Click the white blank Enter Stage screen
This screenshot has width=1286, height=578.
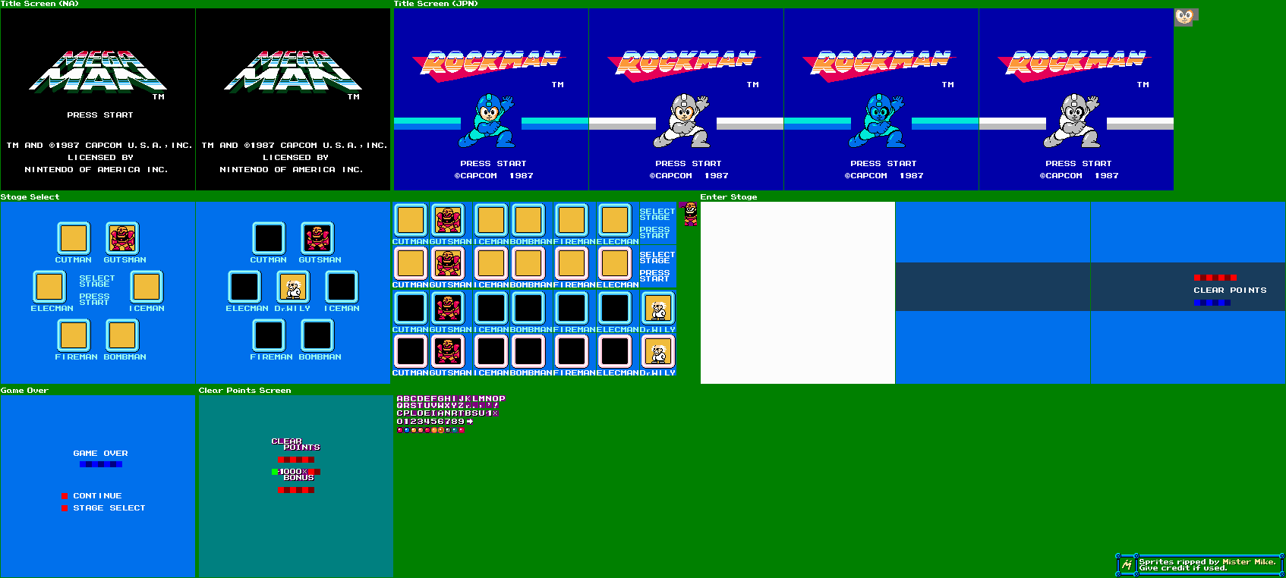click(x=798, y=293)
